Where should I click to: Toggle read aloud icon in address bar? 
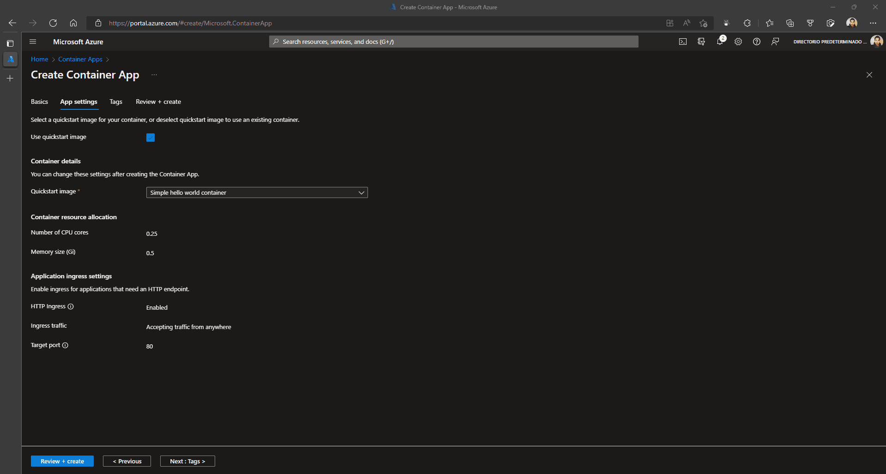pyautogui.click(x=687, y=23)
